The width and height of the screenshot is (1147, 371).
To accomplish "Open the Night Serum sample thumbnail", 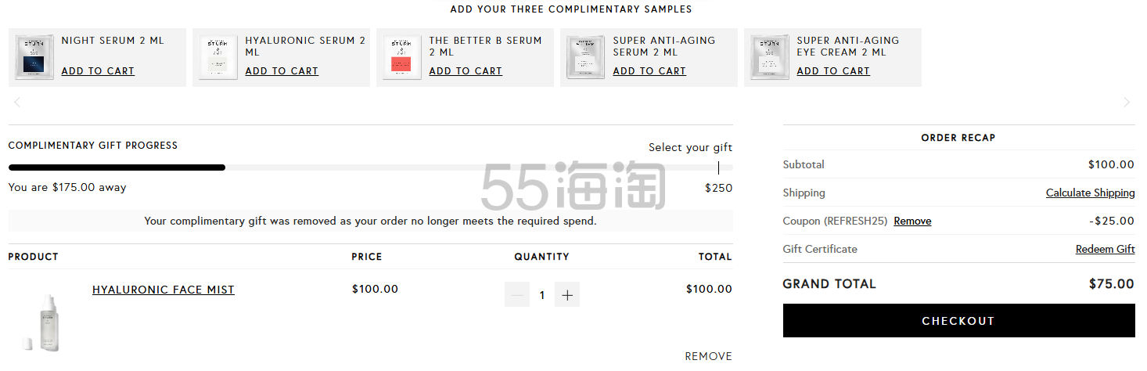I will click(35, 57).
